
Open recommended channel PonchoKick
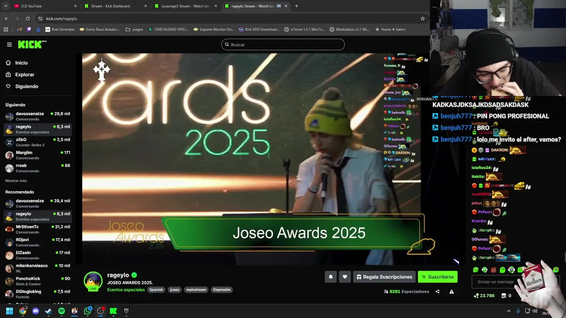[x=38, y=281]
